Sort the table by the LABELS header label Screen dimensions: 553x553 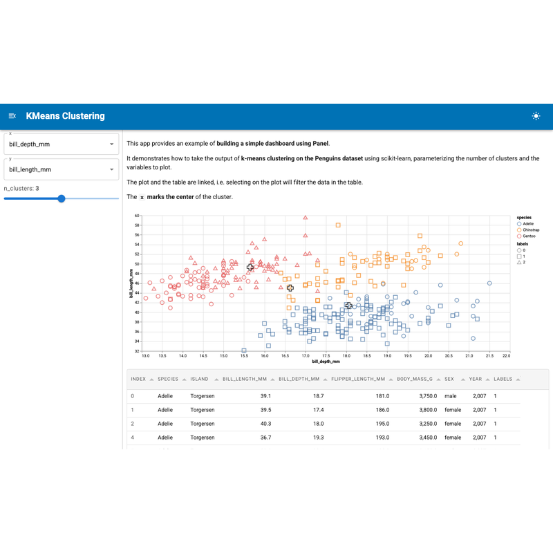[x=503, y=379]
